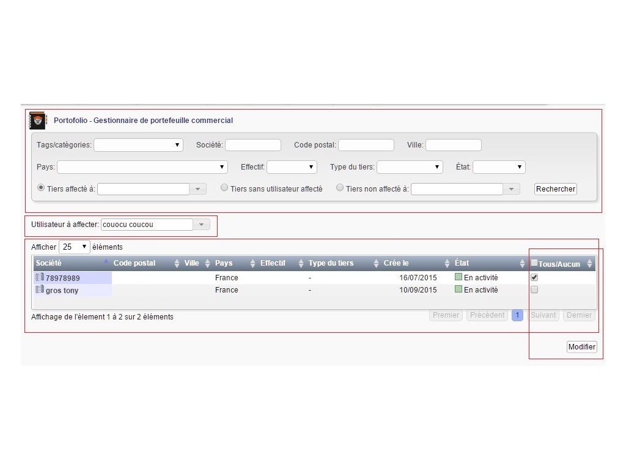626x470 pixels.
Task: Click the Rechercher button
Action: 556,189
